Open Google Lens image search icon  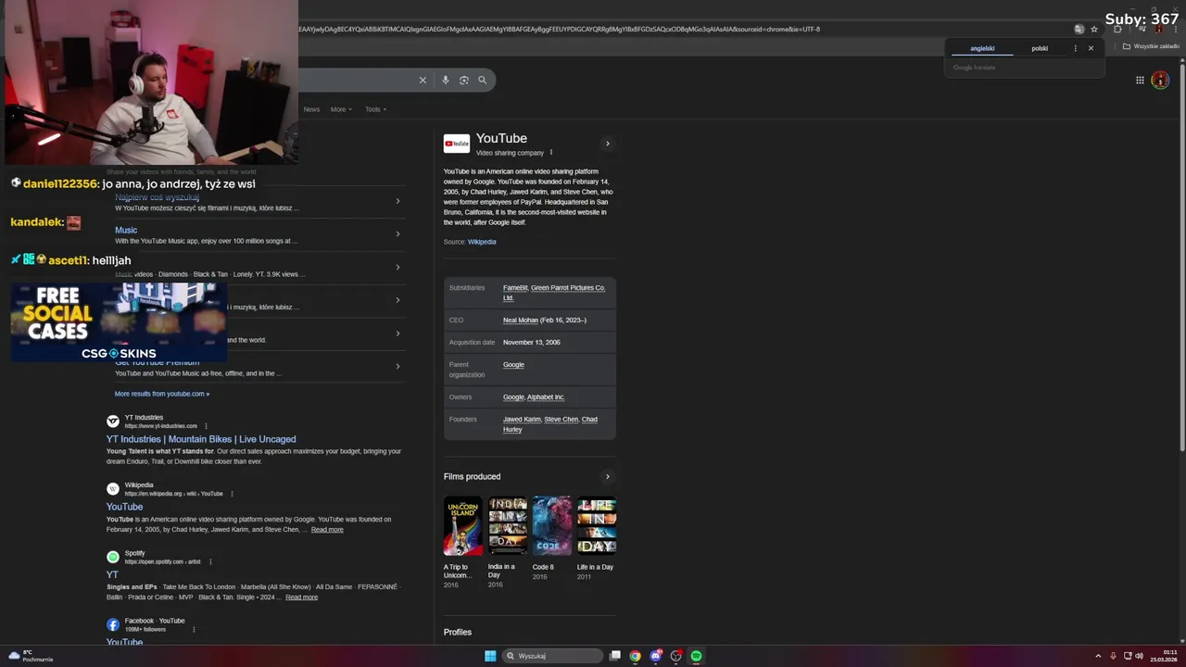pyautogui.click(x=464, y=80)
